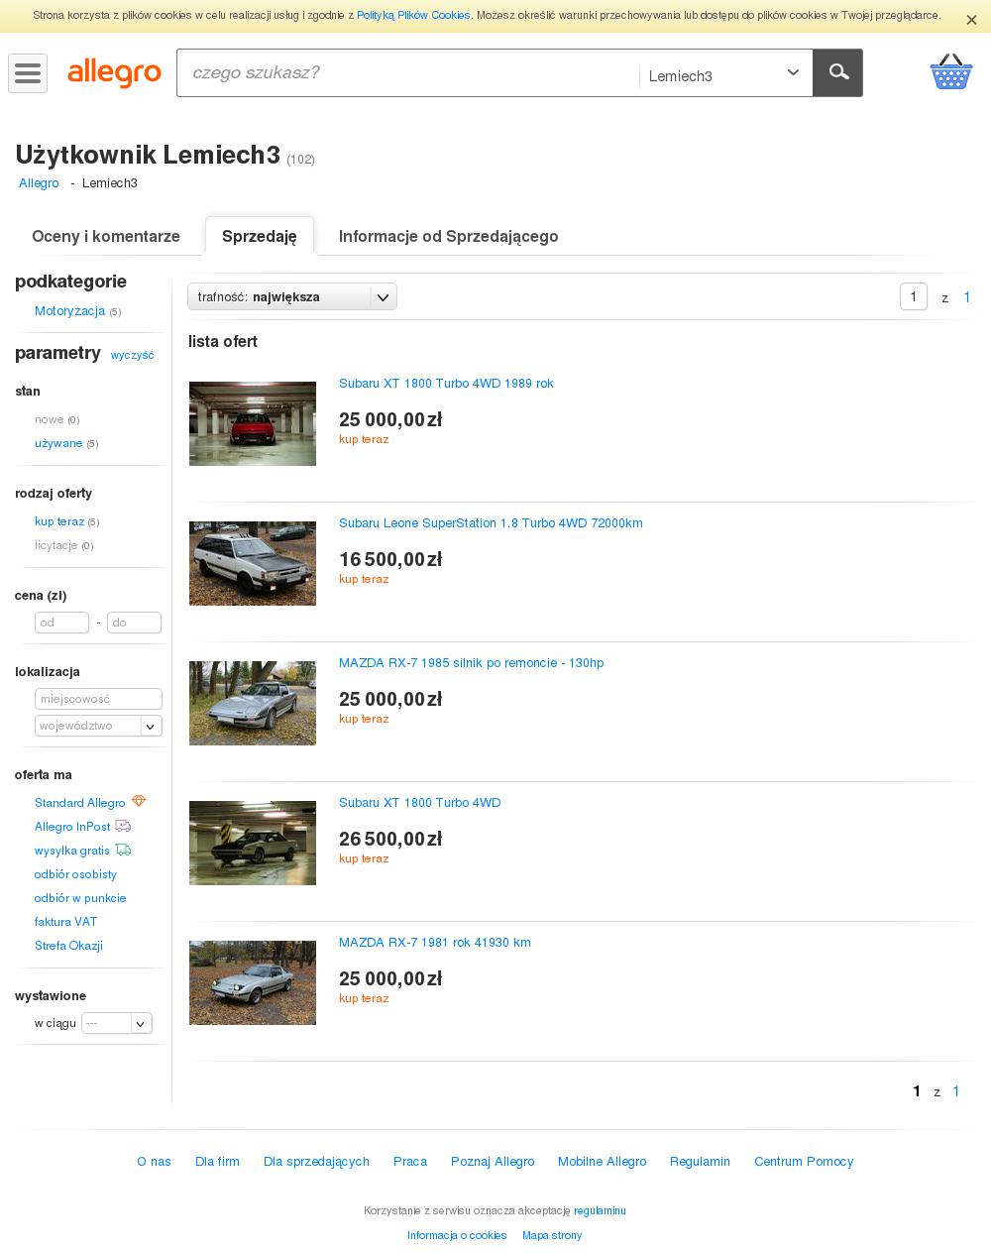Open the Dla firm footer link
Image resolution: width=991 pixels, height=1253 pixels.
(217, 1162)
